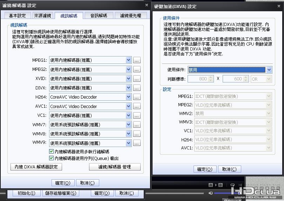Open the VC1 decoder dropdown

click(x=90, y=115)
